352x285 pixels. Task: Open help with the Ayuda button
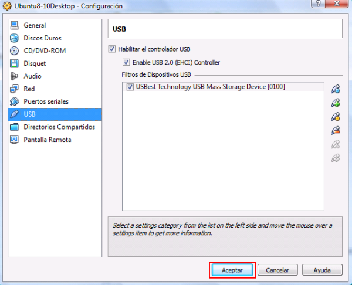322,270
